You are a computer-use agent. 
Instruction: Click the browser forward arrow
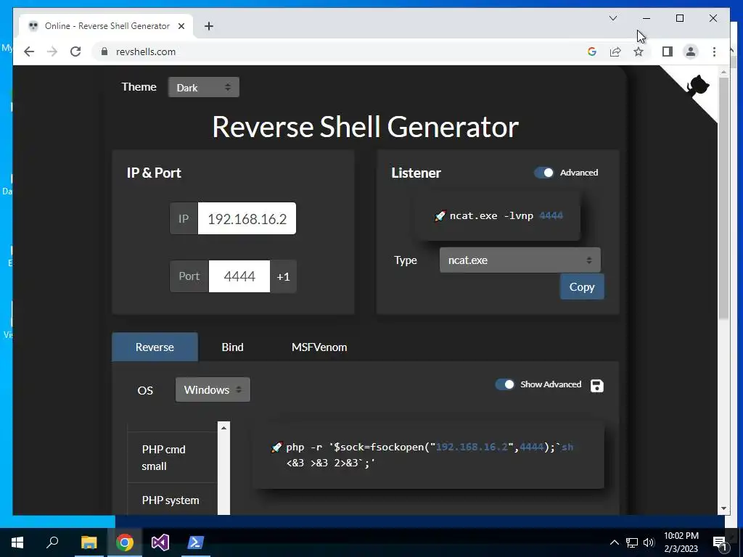(x=52, y=51)
